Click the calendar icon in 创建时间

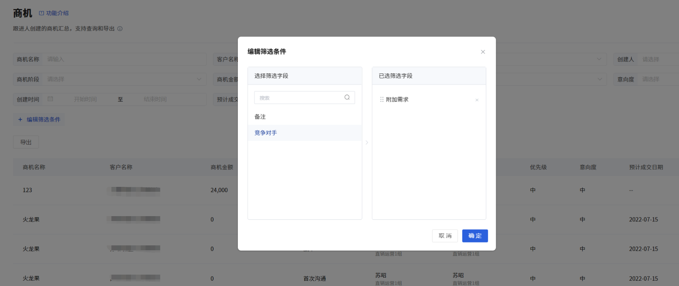point(50,99)
